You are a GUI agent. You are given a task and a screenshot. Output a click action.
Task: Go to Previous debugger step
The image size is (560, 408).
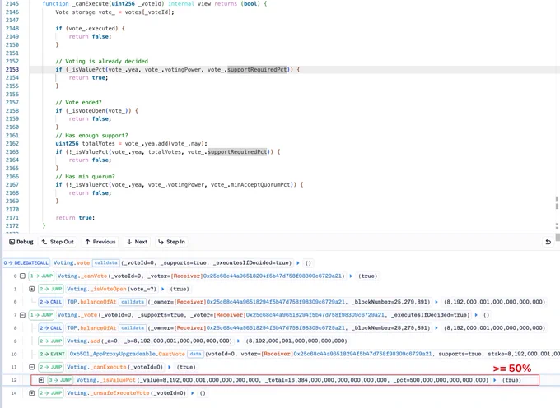tap(100, 242)
